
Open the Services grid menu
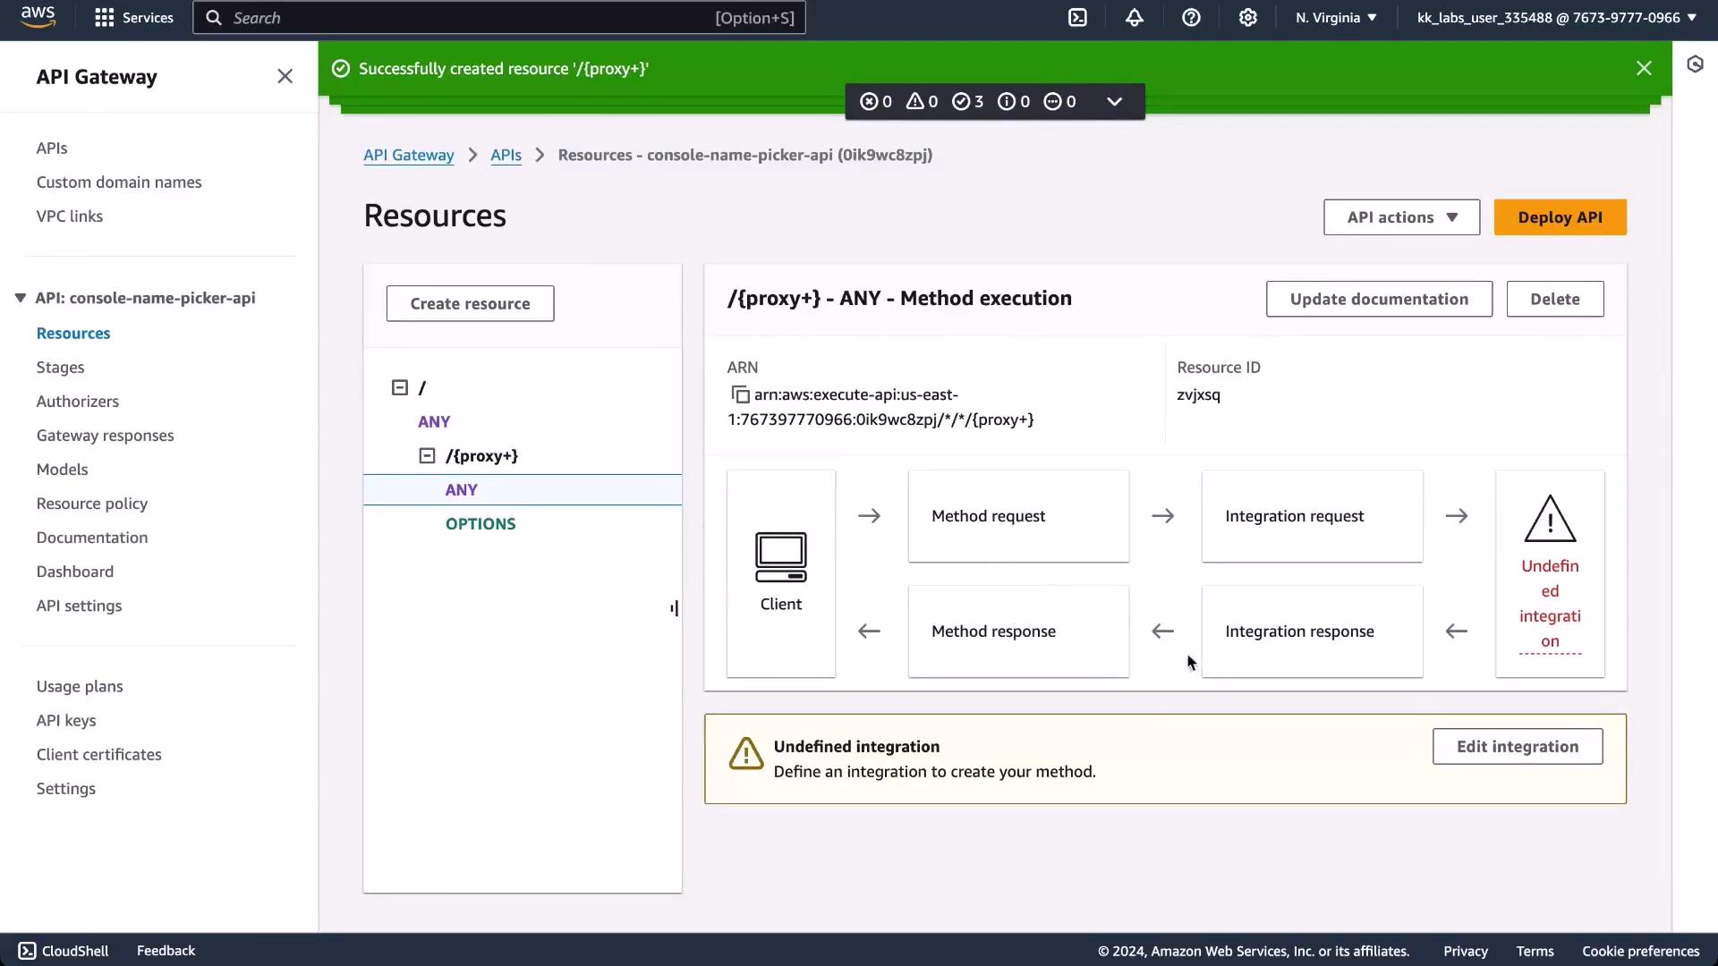pyautogui.click(x=134, y=18)
